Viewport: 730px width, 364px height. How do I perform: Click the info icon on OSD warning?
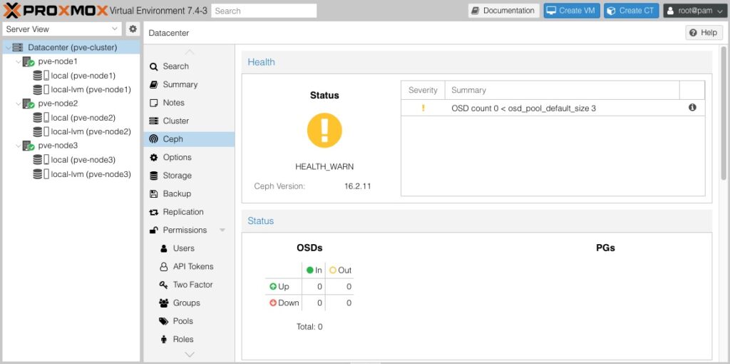[x=692, y=107]
